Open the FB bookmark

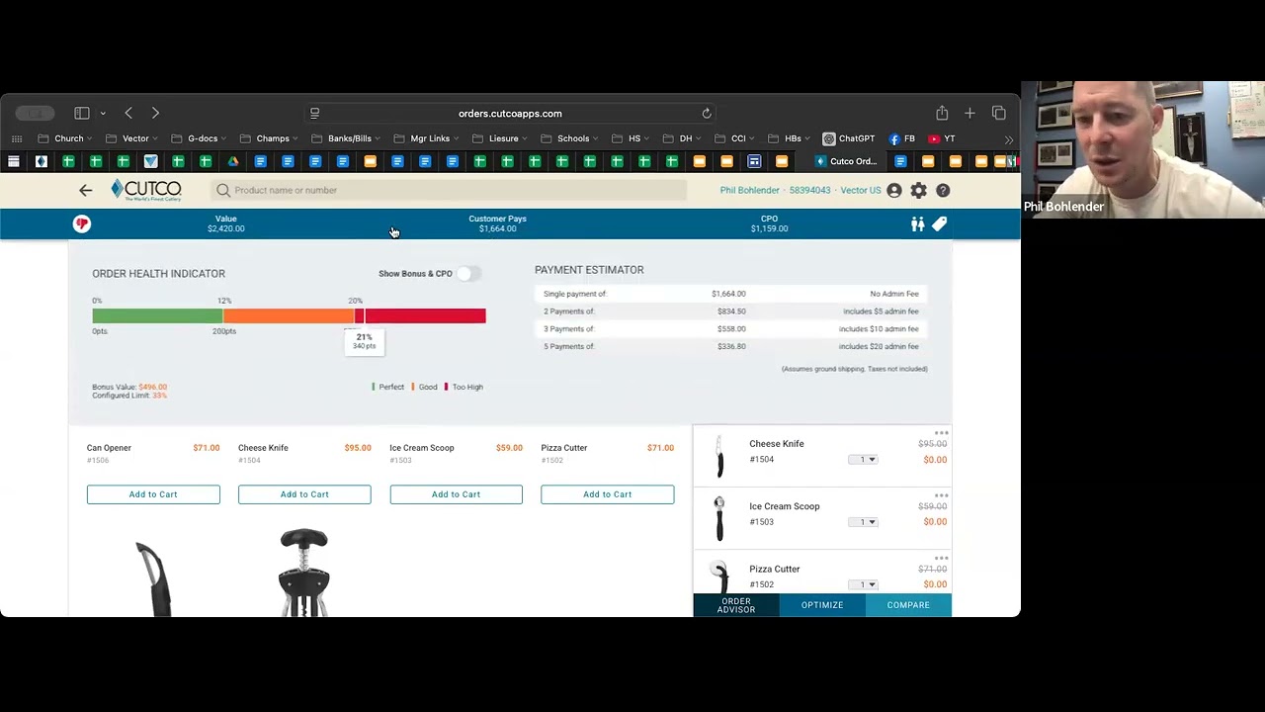pyautogui.click(x=901, y=139)
